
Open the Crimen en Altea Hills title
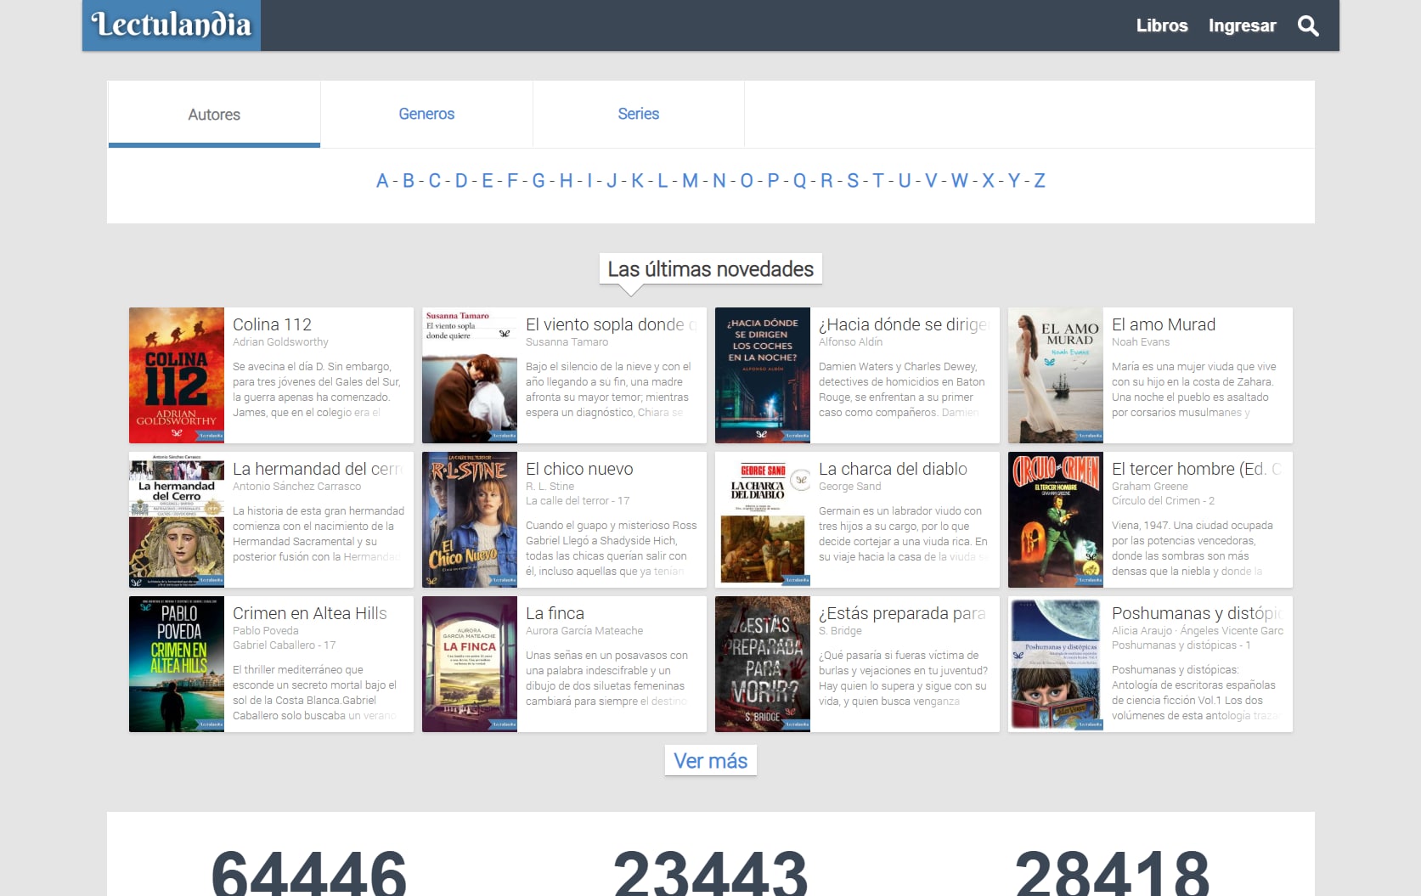(310, 613)
